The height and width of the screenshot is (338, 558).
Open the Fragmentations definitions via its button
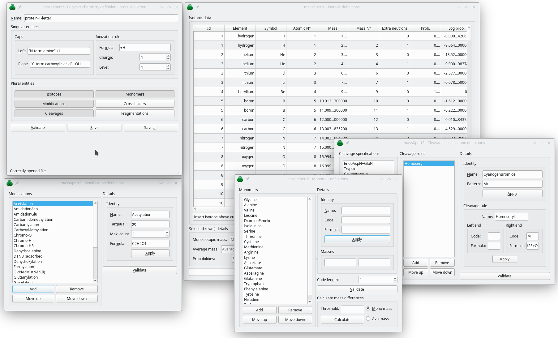pyautogui.click(x=135, y=113)
